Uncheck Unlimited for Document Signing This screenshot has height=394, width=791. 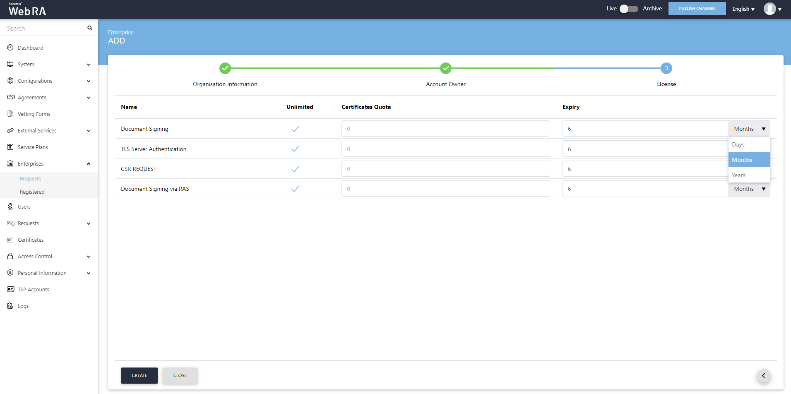click(x=295, y=129)
